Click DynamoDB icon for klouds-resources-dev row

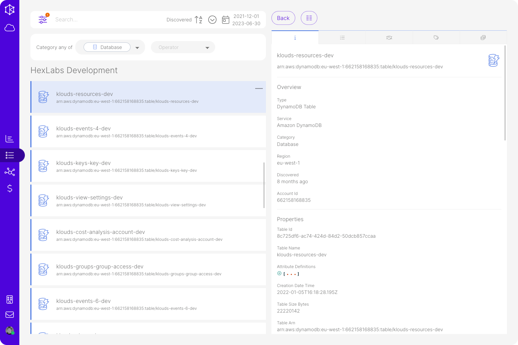pyautogui.click(x=44, y=97)
